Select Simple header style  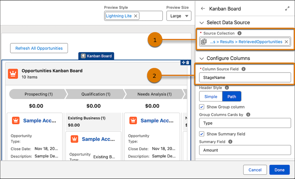coord(211,96)
